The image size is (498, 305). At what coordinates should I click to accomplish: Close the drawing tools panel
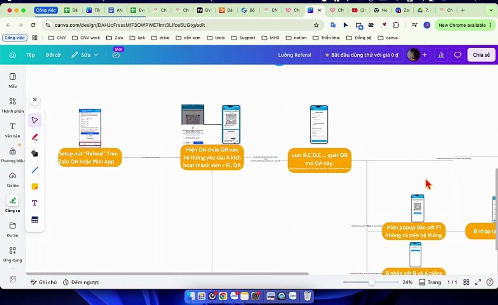pos(35,100)
